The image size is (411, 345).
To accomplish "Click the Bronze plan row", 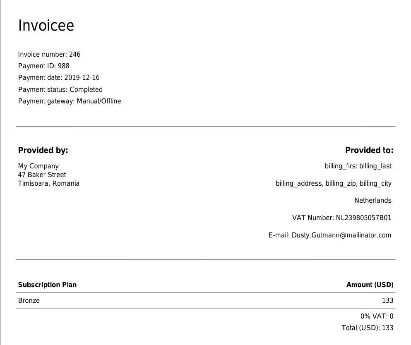I will point(29,300).
